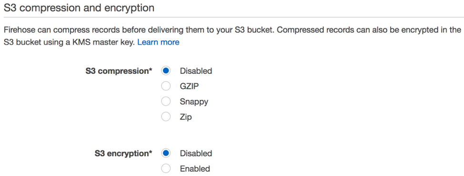Open the Learn more link
The height and width of the screenshot is (176, 464).
pos(158,42)
